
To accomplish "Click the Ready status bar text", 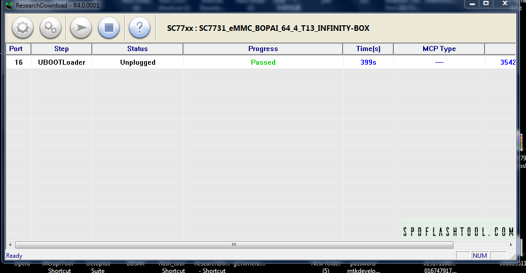I will (14, 256).
